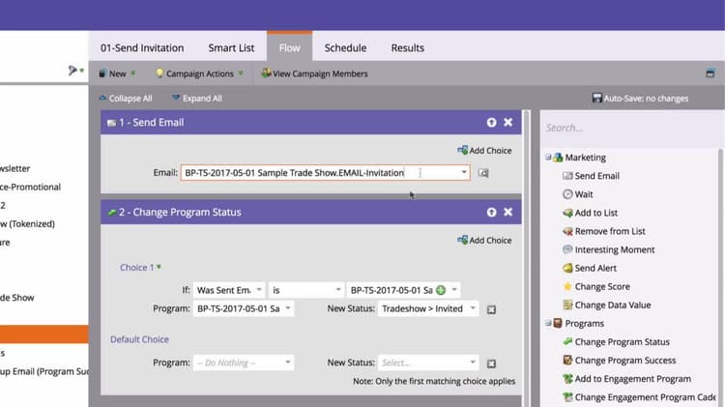This screenshot has height=407, width=725.
Task: Select up Email (Program Su item in tree
Action: (x=44, y=371)
